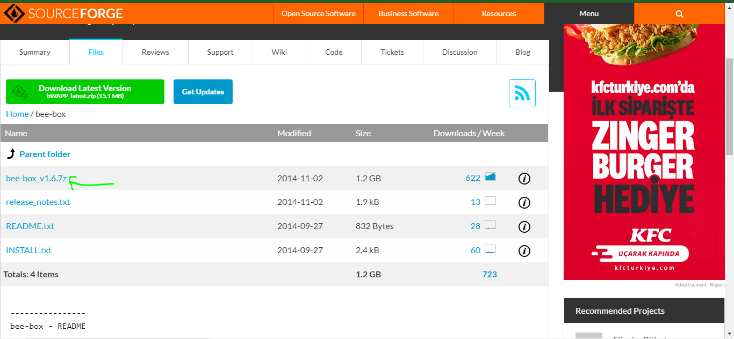Click the 13 weekly downloads count

476,202
